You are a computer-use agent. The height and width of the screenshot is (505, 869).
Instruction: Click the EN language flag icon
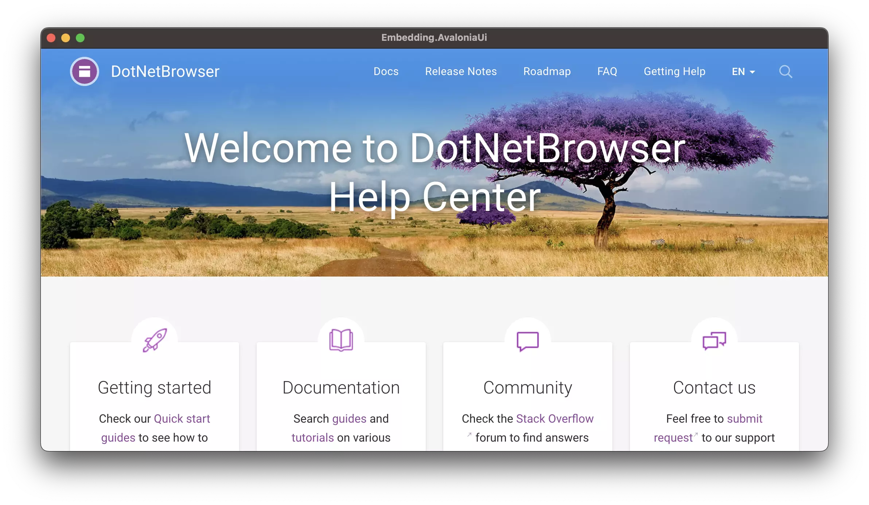point(741,71)
